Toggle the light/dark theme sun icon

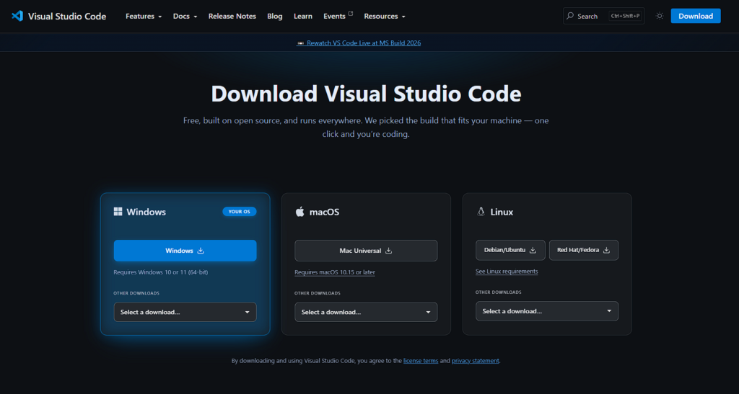660,16
